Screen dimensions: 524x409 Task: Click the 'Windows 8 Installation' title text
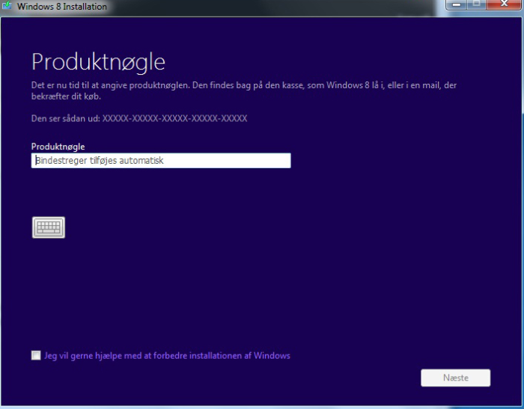[62, 6]
